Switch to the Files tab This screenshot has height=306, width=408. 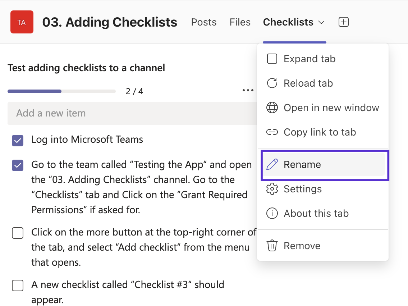click(x=240, y=22)
